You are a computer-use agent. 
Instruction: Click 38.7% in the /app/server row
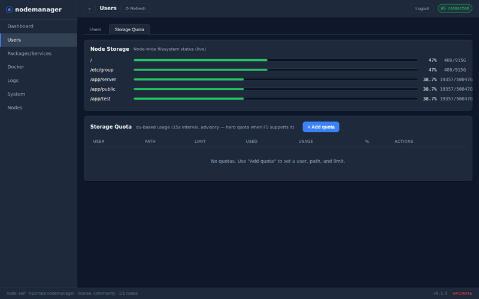[x=429, y=80]
